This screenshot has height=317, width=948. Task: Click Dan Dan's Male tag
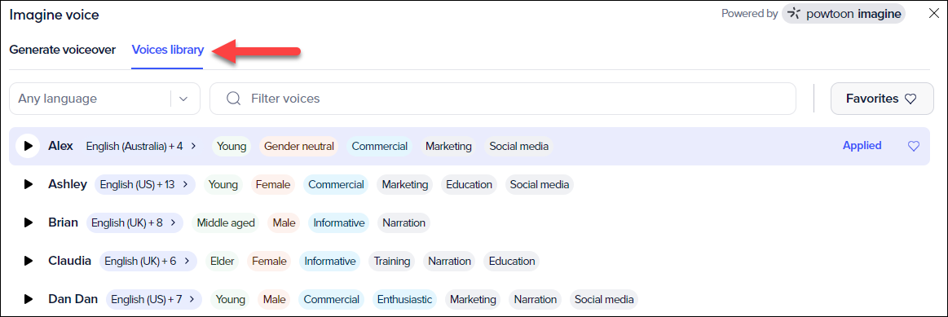(x=273, y=299)
